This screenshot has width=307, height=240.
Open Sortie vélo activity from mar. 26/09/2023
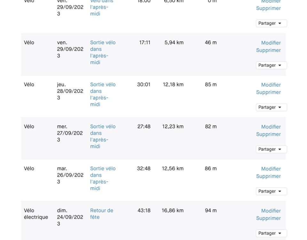(103, 178)
